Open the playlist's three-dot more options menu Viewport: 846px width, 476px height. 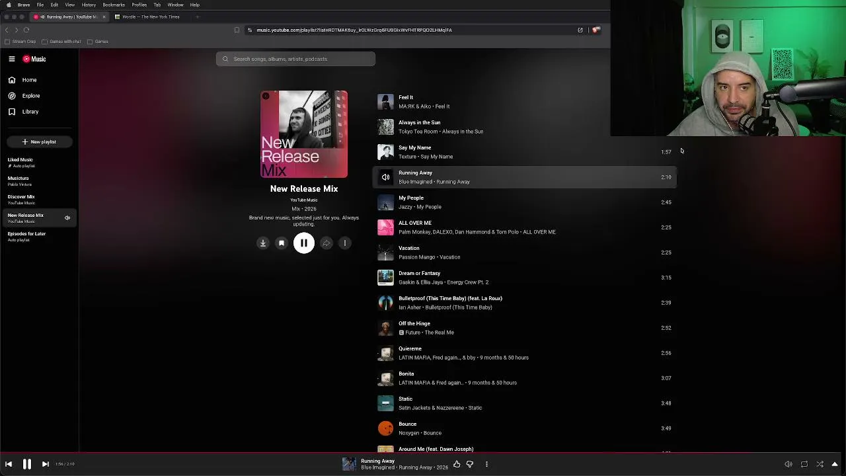[x=345, y=243]
